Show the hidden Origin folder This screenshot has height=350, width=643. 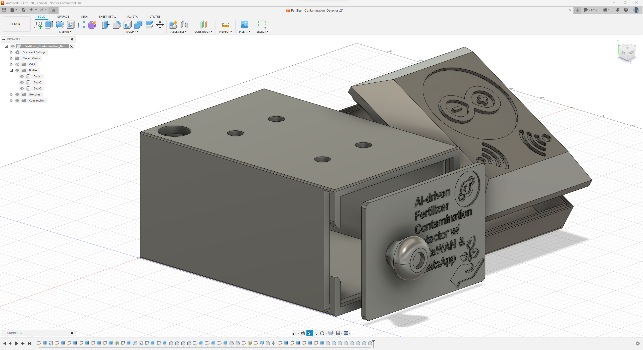[17, 64]
